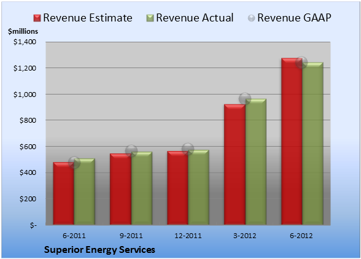
Task: Click the $200 axis value
Action: 28,199
